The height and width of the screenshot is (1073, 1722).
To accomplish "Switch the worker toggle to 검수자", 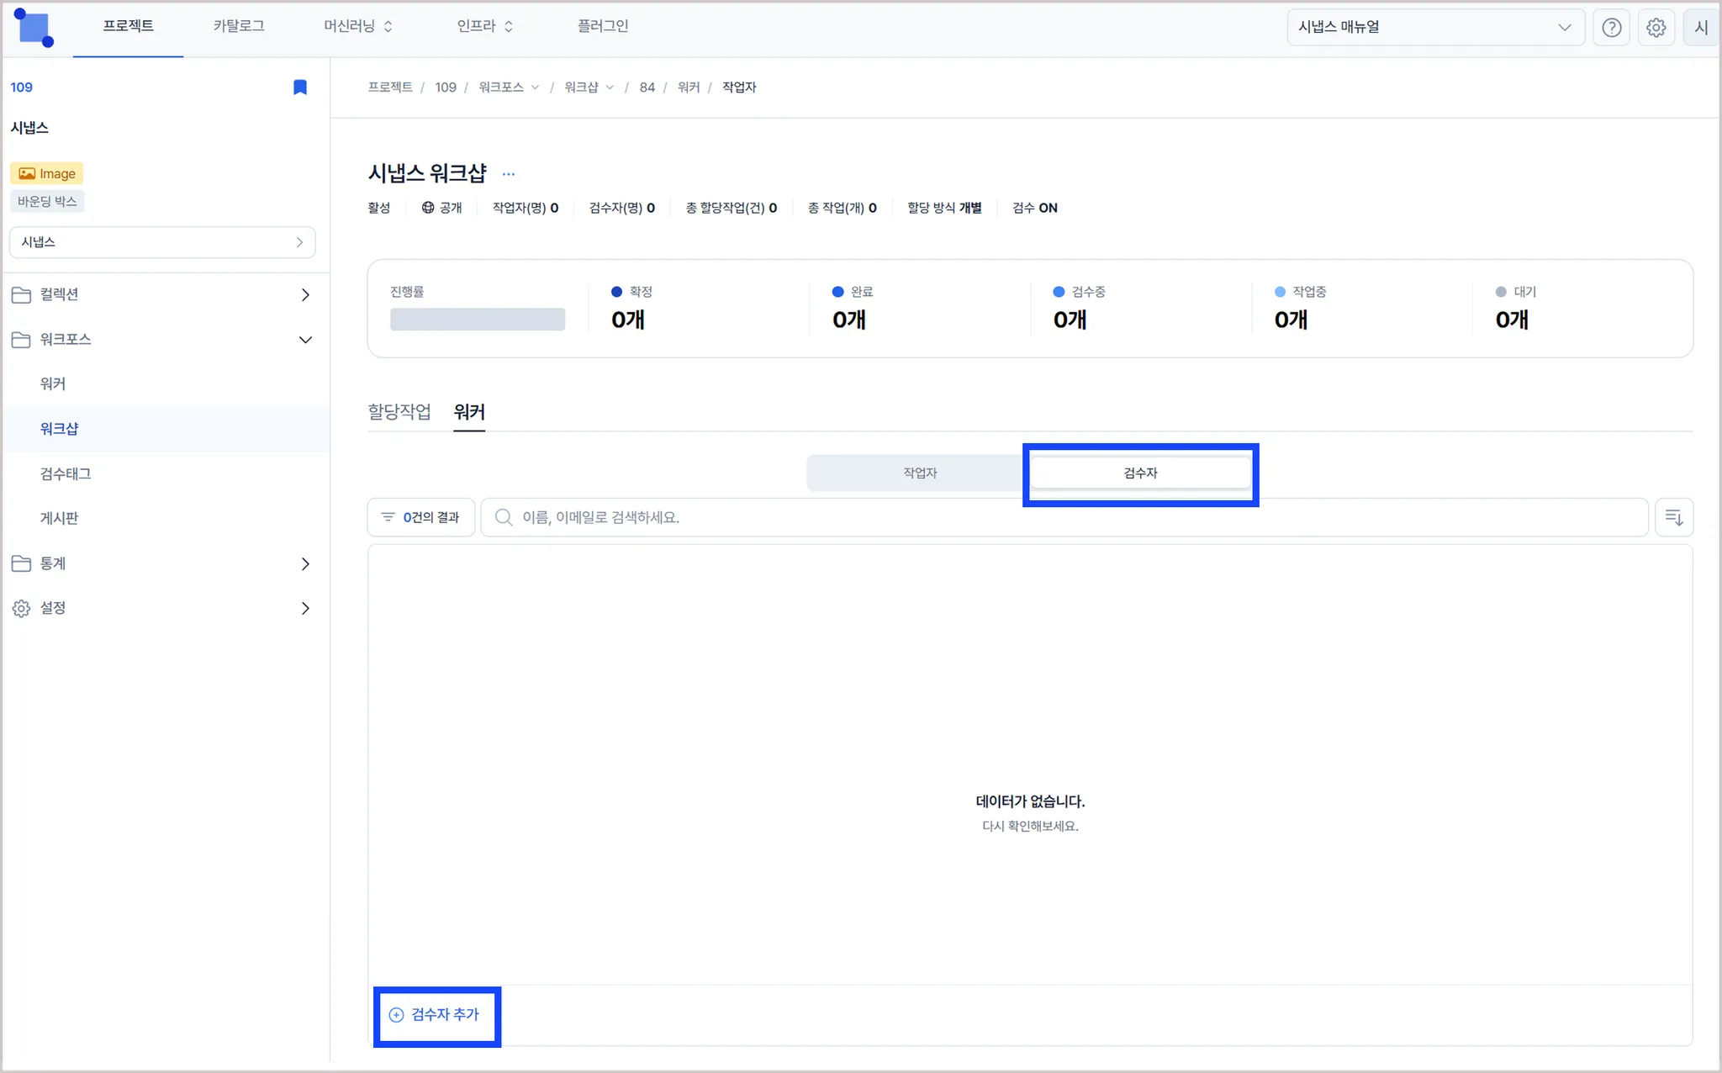I will click(x=1140, y=473).
